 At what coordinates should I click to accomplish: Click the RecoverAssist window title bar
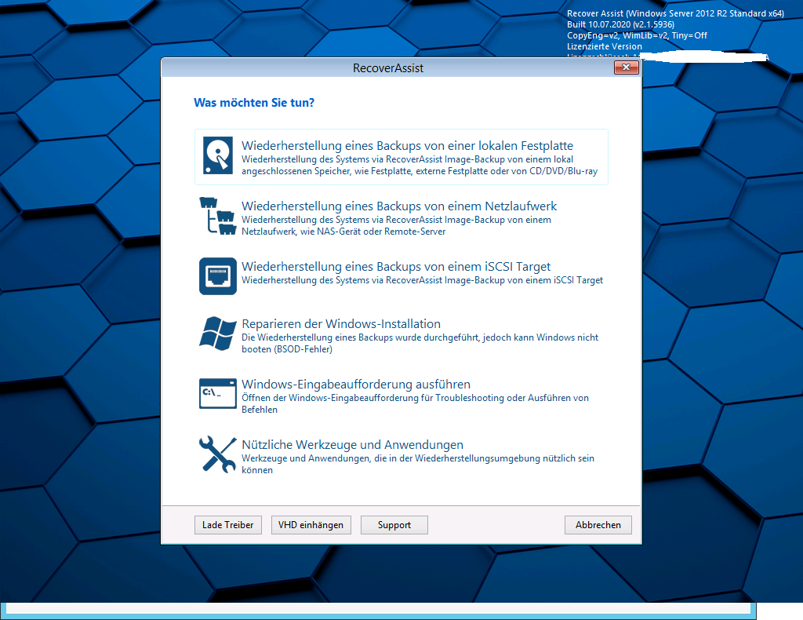[x=388, y=68]
